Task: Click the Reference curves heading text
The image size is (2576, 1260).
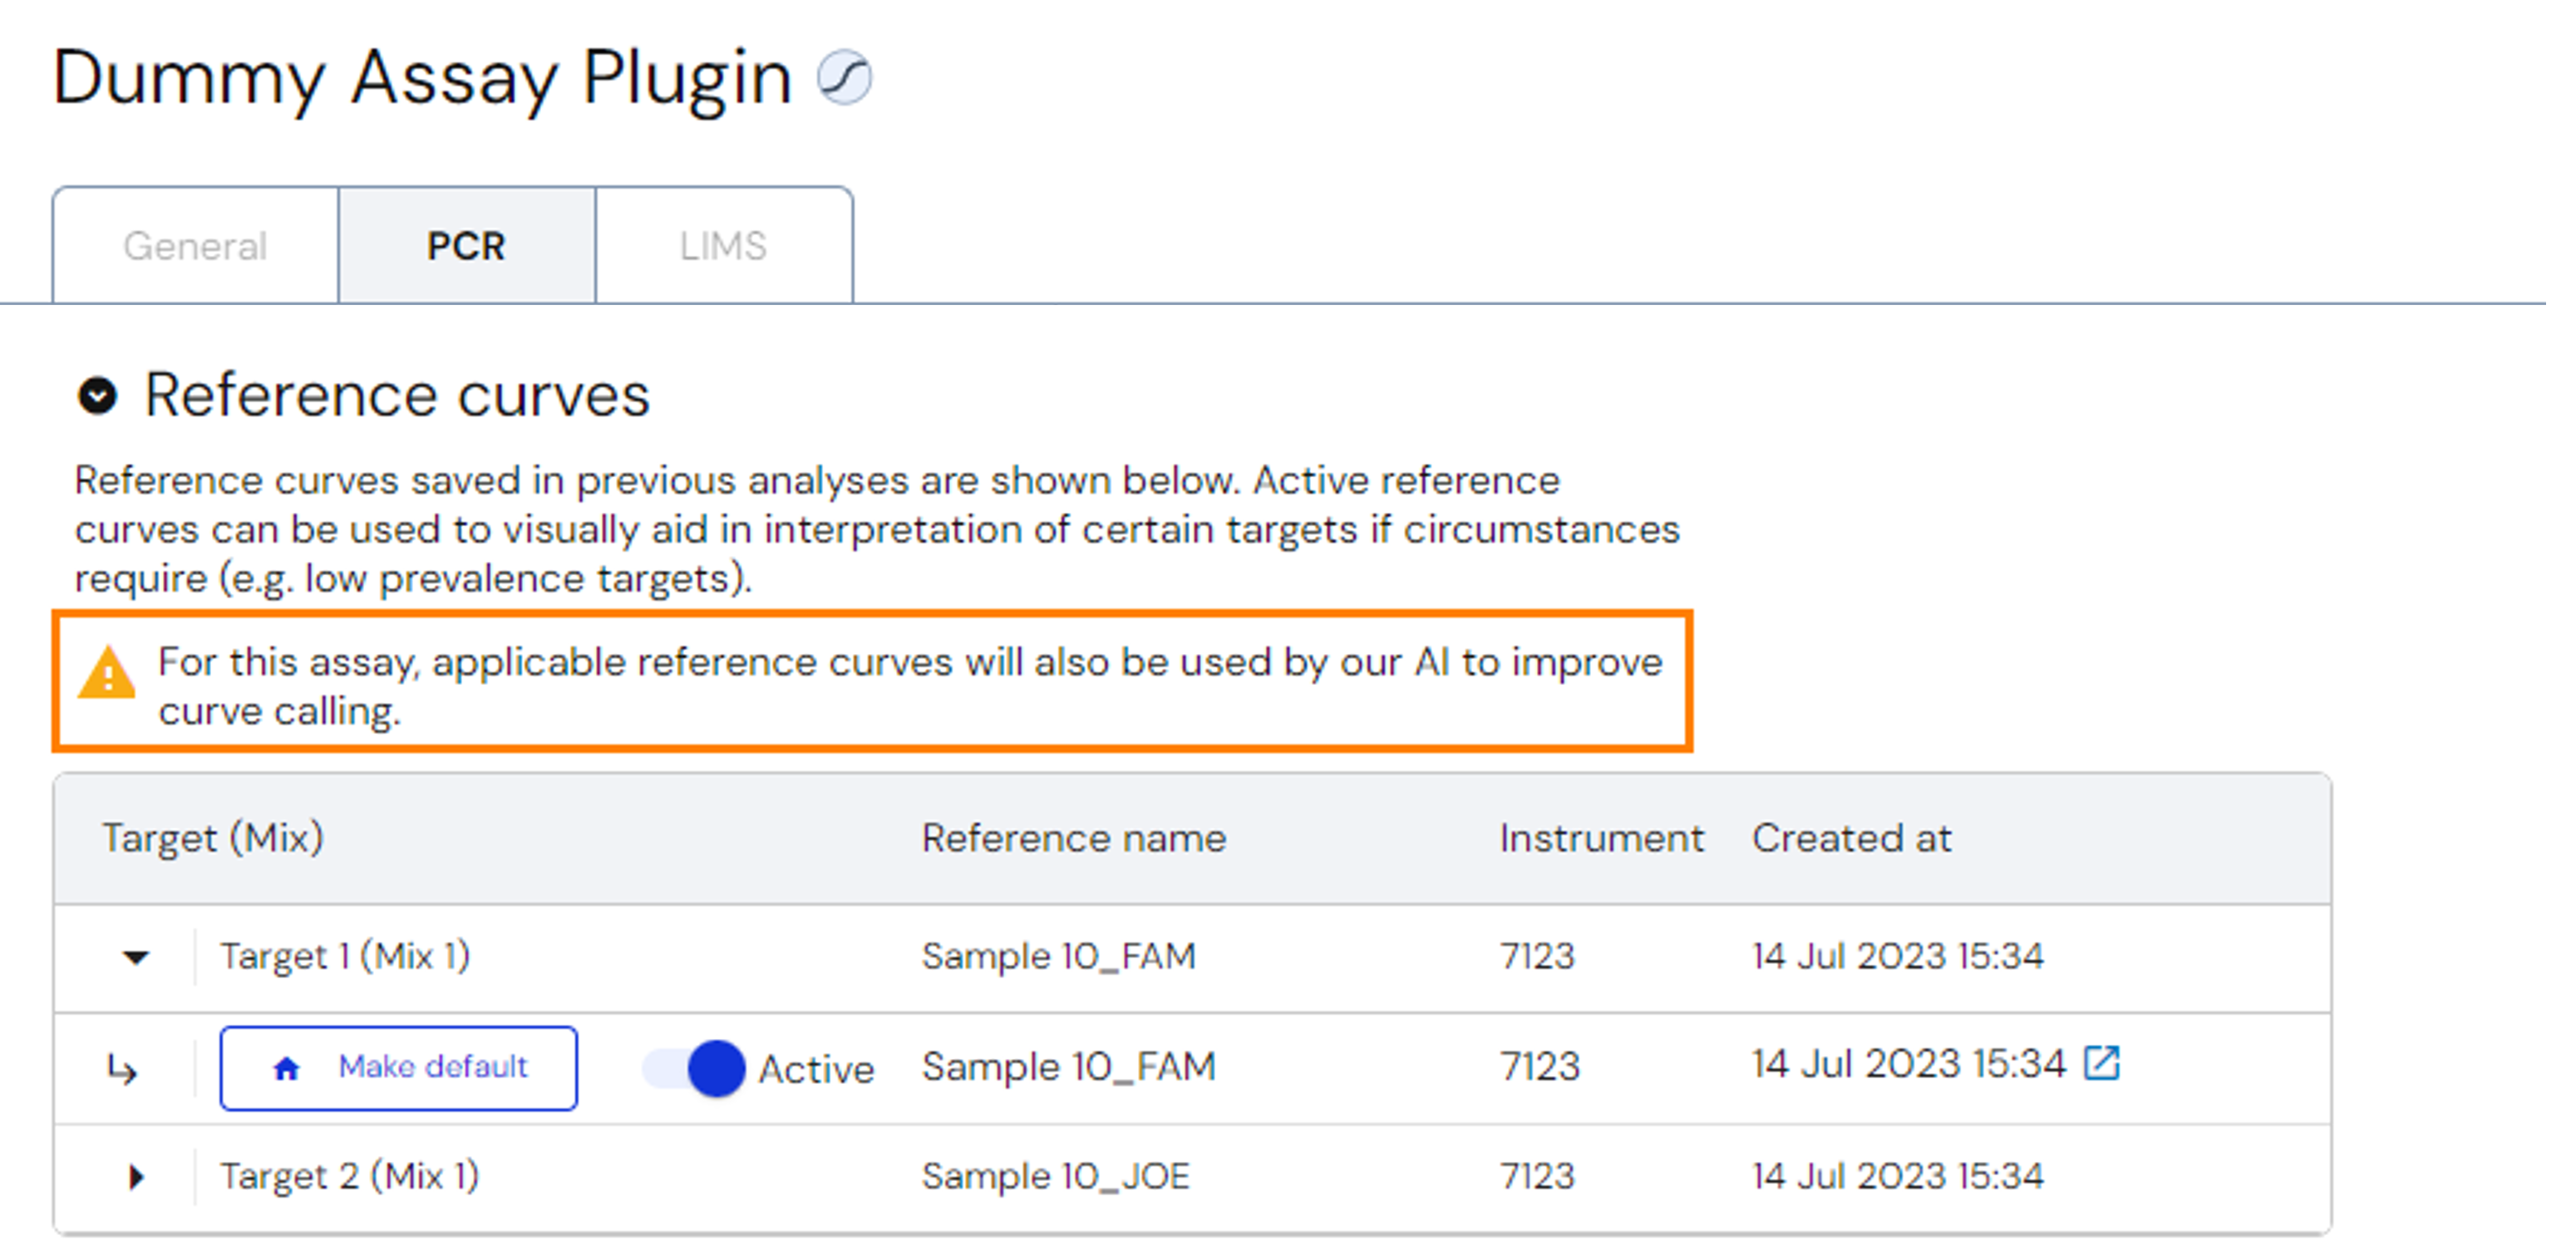Action: 397,396
